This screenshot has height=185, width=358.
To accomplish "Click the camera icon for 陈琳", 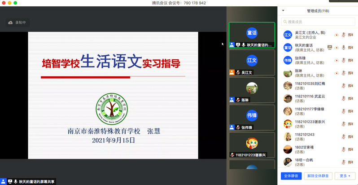I will [351, 73].
